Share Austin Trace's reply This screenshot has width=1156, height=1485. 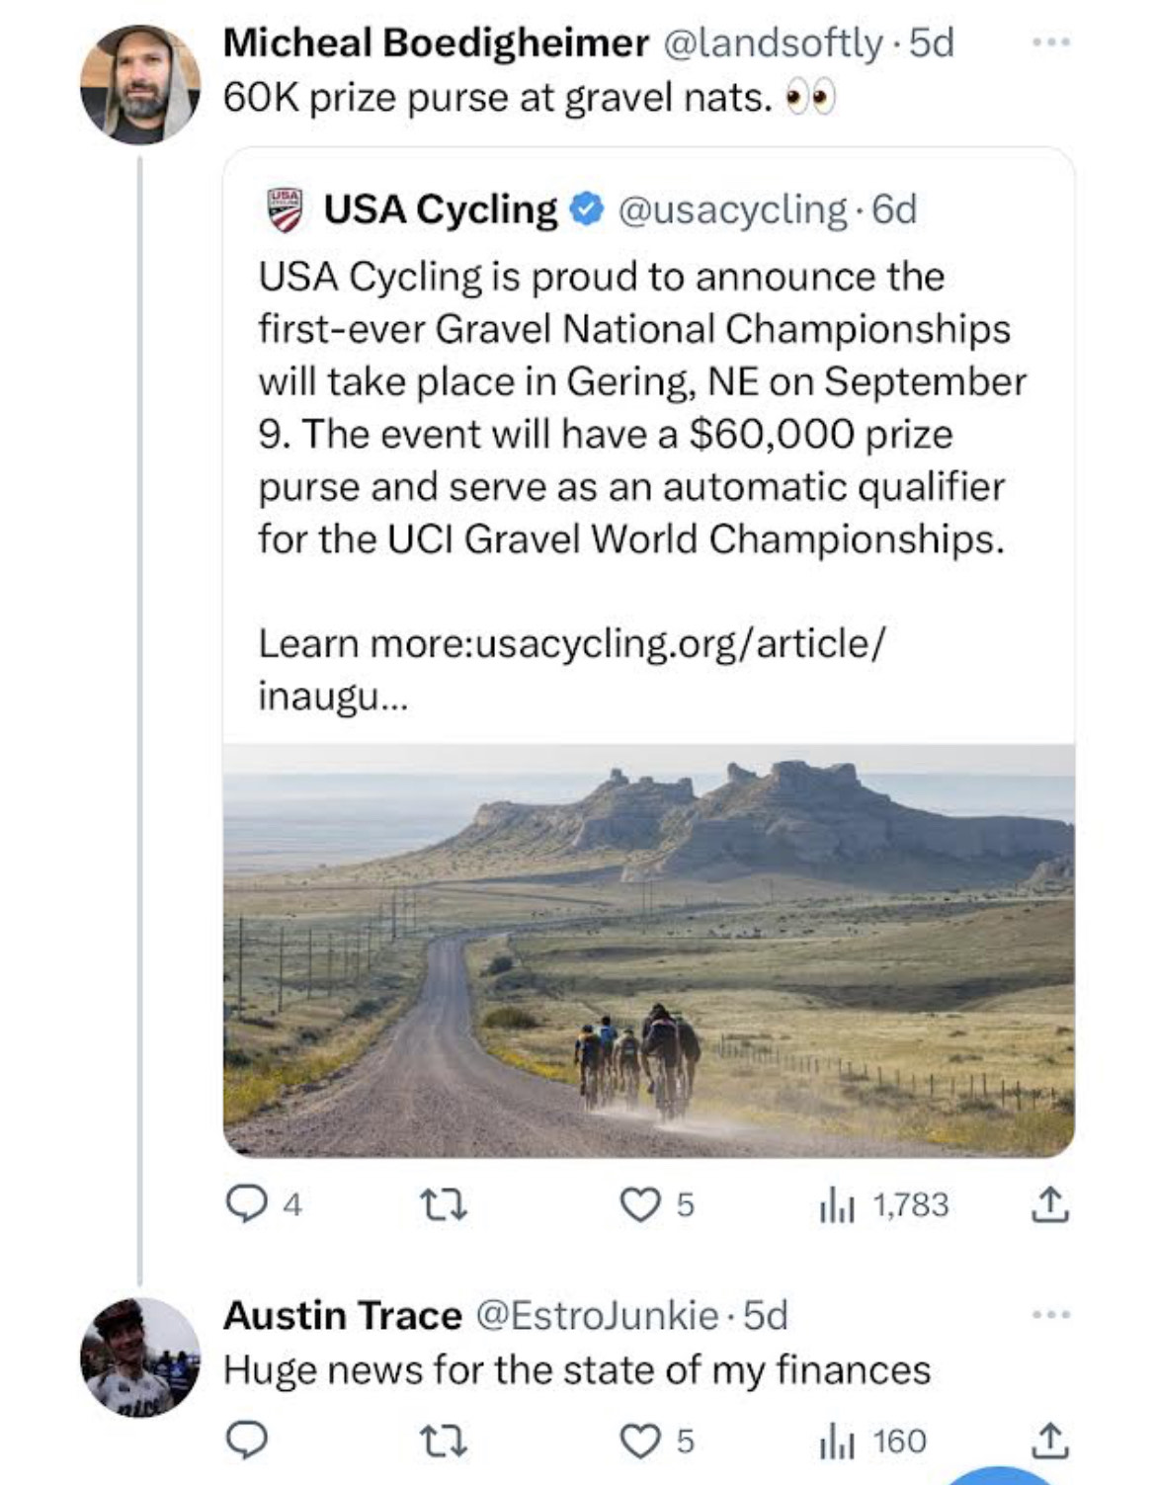(x=1049, y=1442)
